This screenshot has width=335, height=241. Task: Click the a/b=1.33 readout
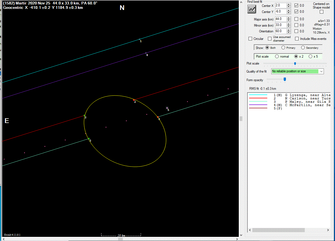(324, 21)
